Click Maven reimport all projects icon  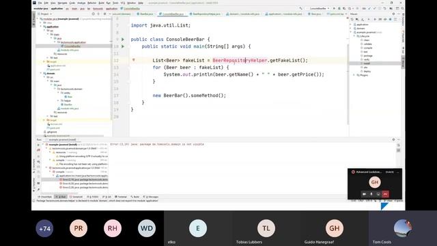pos(352,19)
